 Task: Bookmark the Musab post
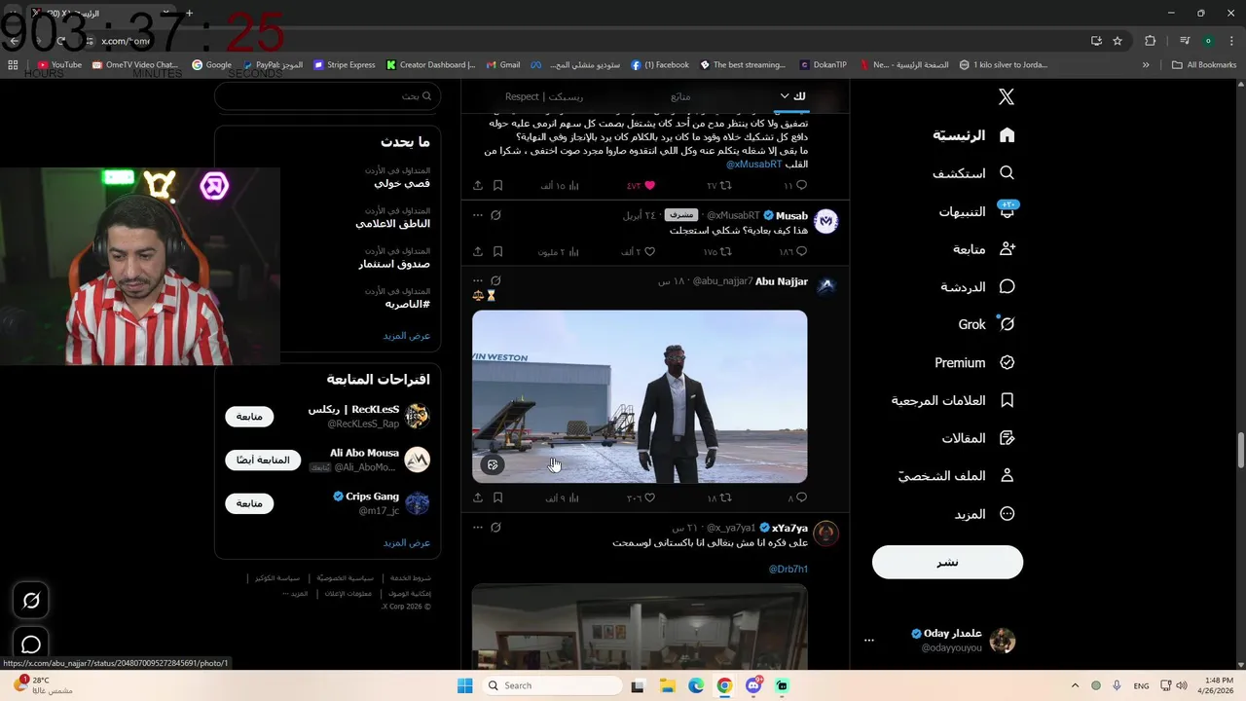[497, 251]
